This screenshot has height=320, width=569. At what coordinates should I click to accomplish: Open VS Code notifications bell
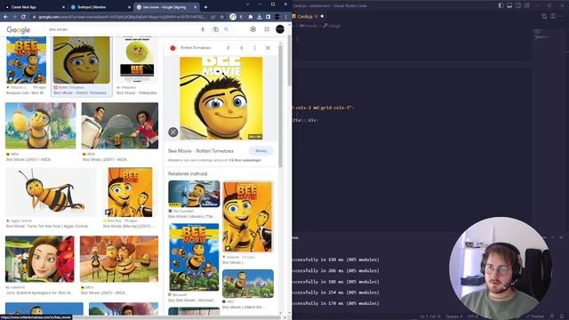562,316
